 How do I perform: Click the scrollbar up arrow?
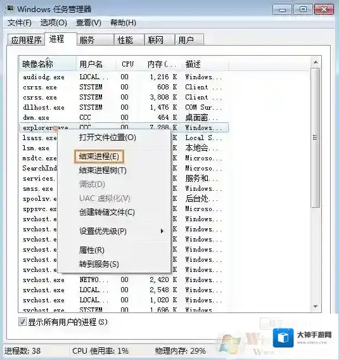coord(316,62)
